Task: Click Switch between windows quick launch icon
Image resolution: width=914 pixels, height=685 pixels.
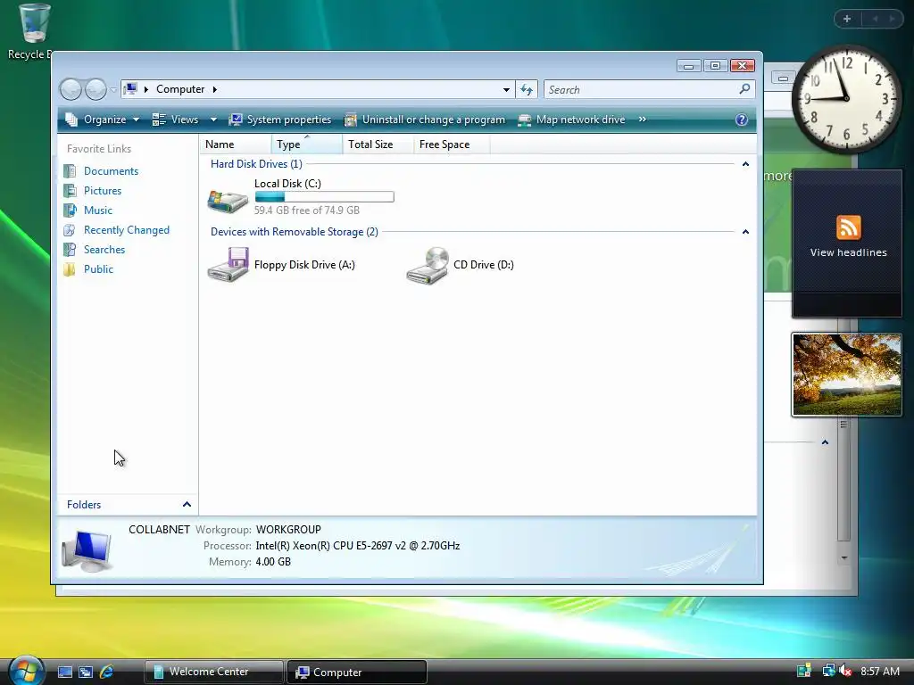Action: (x=86, y=672)
